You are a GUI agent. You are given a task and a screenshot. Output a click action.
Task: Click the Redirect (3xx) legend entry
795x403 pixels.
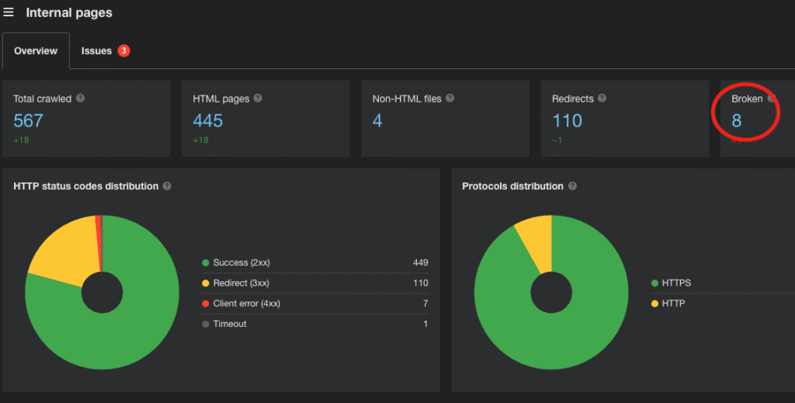coord(241,283)
